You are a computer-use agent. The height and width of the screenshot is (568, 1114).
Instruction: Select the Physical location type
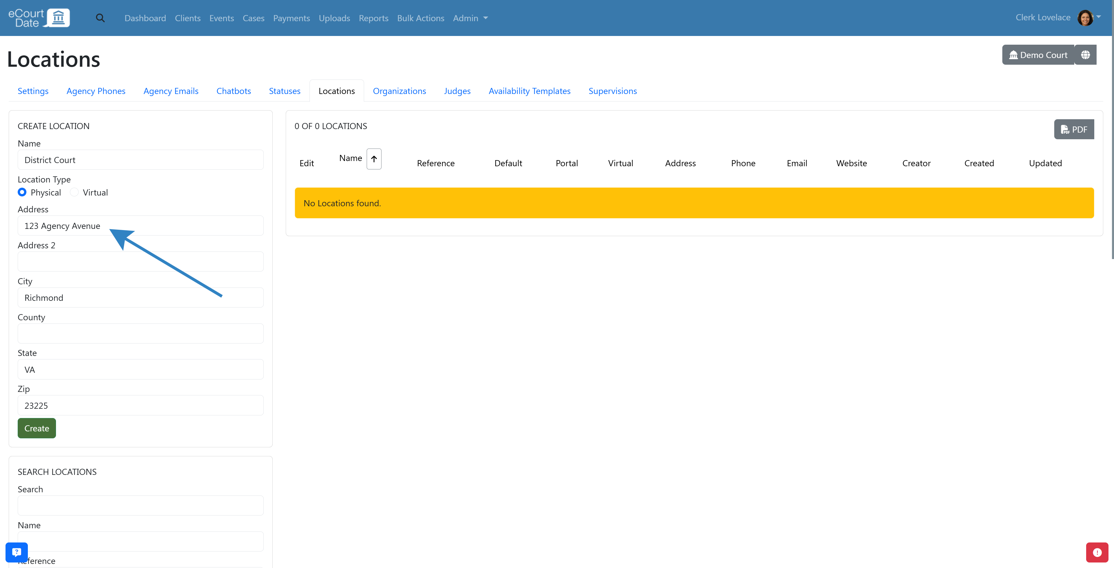22,192
